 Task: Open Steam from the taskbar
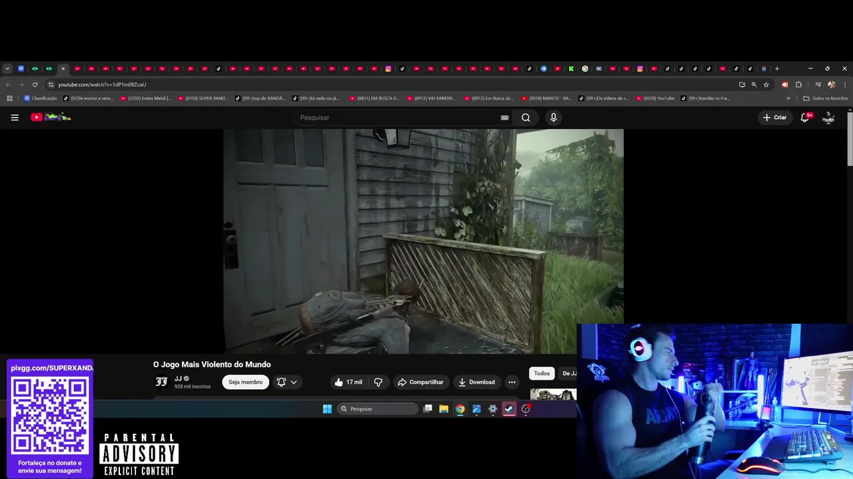tap(509, 409)
